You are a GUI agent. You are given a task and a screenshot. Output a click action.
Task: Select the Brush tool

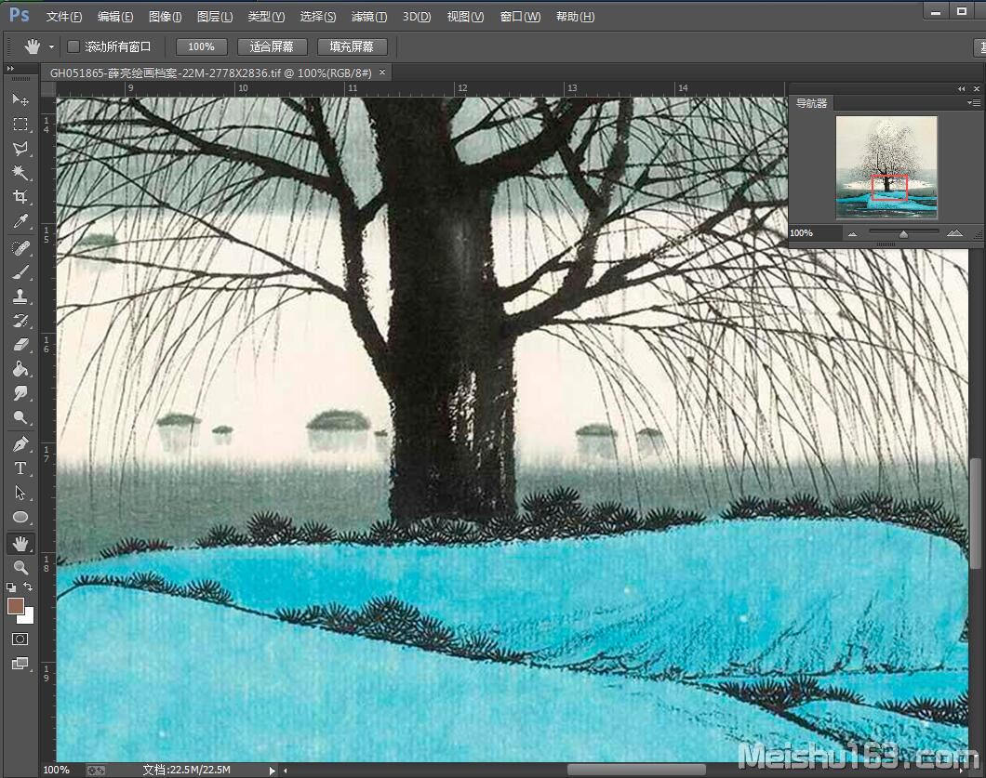pos(20,272)
